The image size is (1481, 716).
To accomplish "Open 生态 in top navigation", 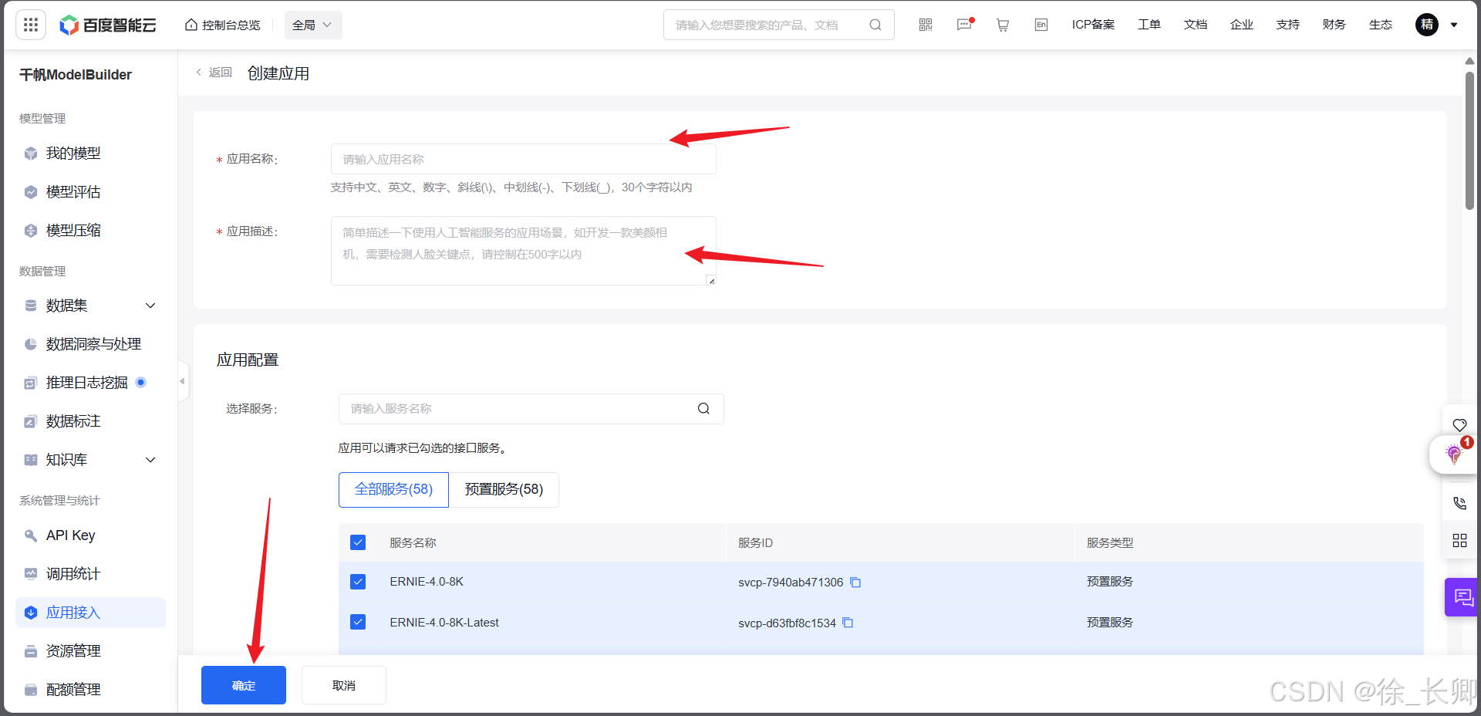I will (1381, 25).
